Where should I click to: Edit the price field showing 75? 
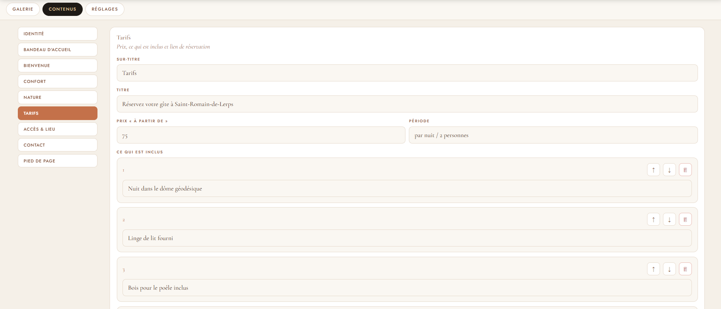(261, 135)
